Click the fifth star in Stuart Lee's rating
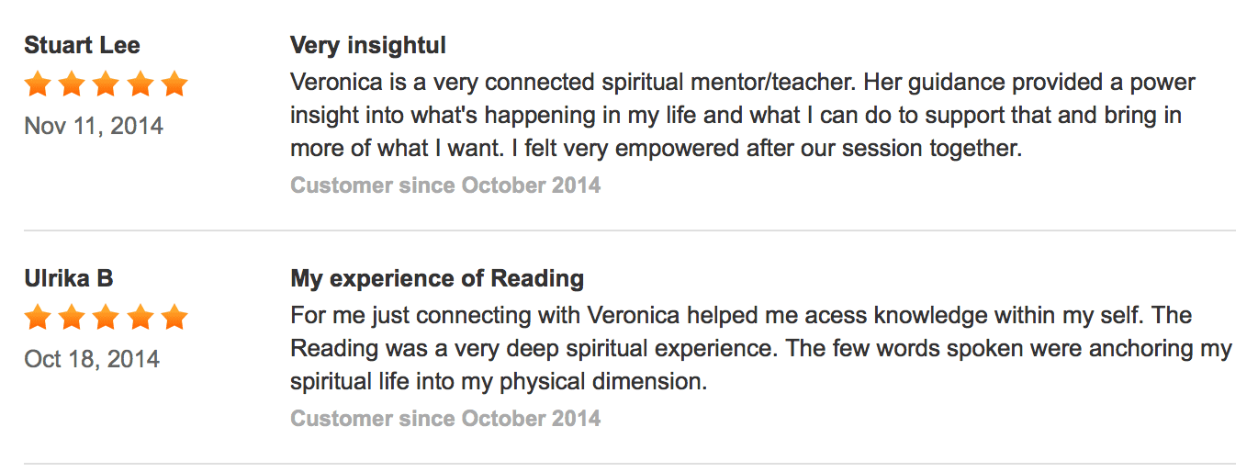Viewport: 1258px width, 472px height. [x=174, y=84]
